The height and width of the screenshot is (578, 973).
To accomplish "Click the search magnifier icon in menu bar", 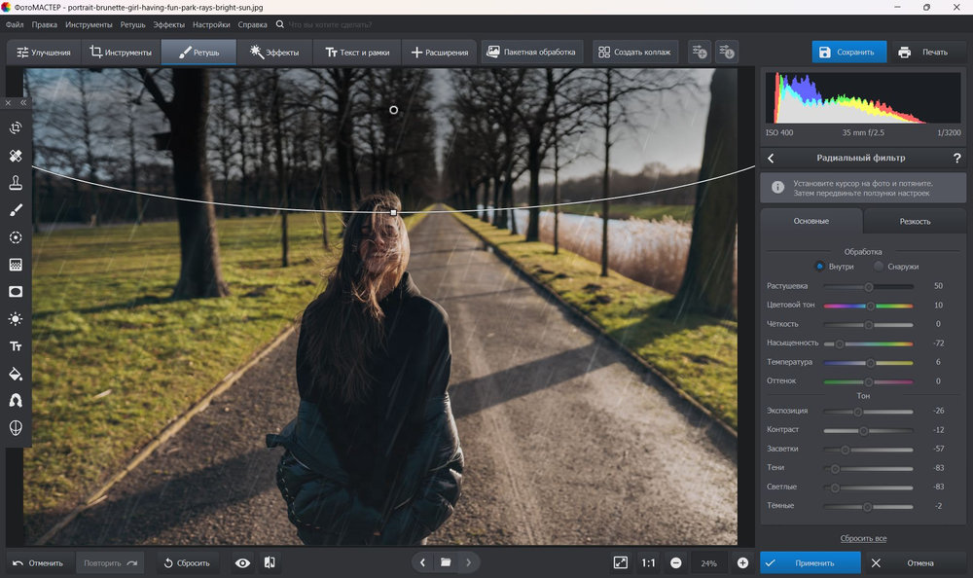I will (x=280, y=24).
